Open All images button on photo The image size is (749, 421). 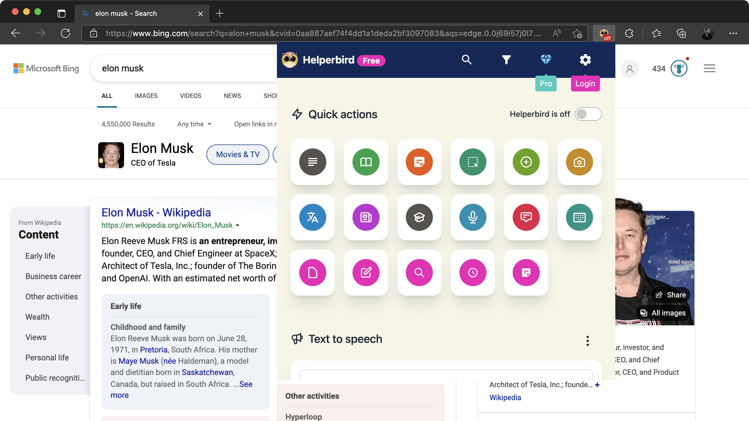click(x=663, y=313)
